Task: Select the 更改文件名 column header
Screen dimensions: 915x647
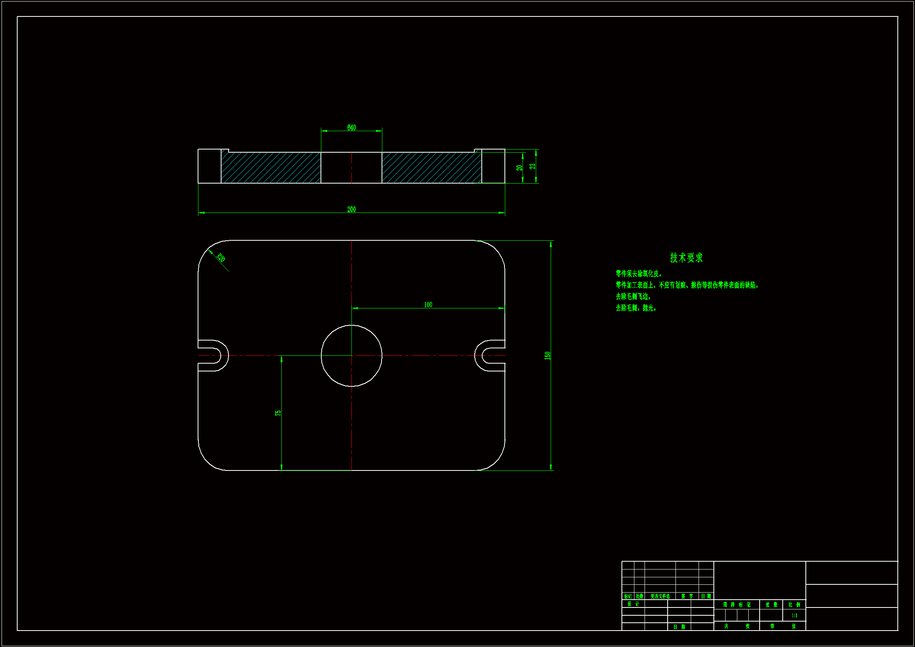Action: (660, 597)
